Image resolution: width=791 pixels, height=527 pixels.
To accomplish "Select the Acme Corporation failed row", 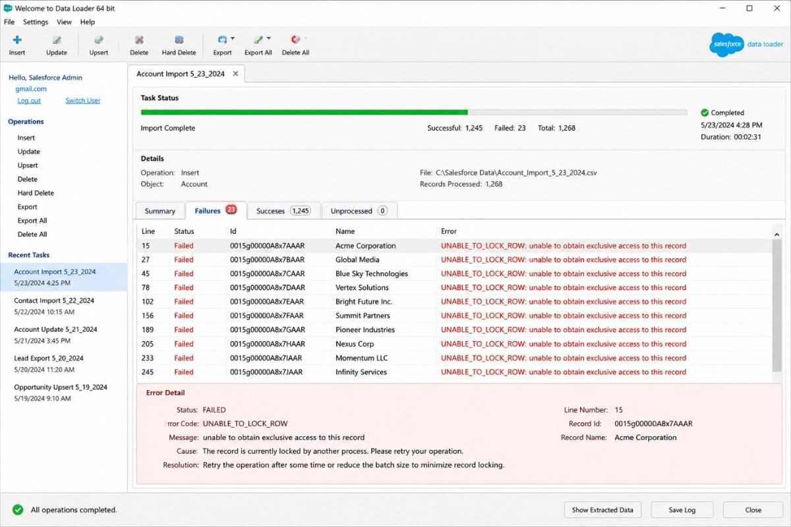I will coord(454,246).
